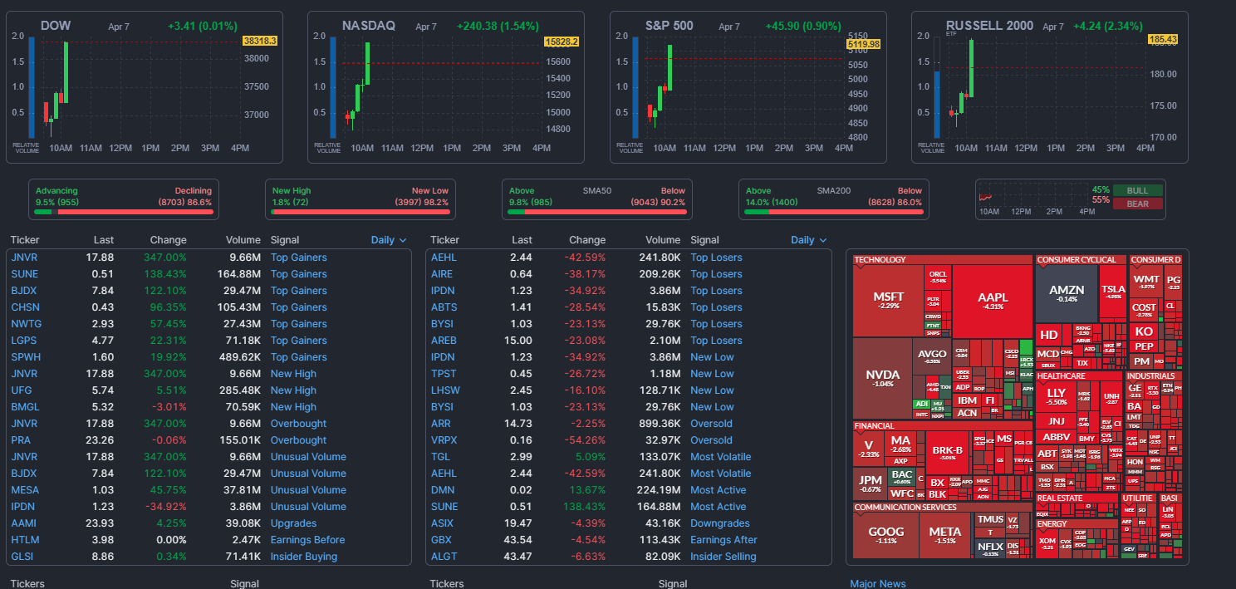Open the S&P 500 index chart
The width and height of the screenshot is (1236, 589).
748,87
